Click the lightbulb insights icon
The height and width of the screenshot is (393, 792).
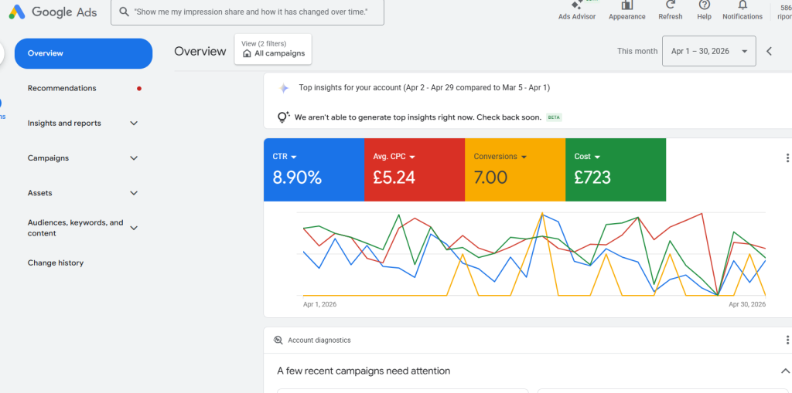283,117
